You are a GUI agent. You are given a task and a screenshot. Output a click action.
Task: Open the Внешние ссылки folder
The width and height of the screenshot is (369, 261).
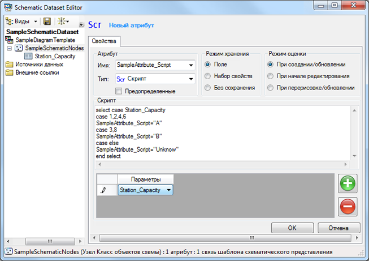36,72
